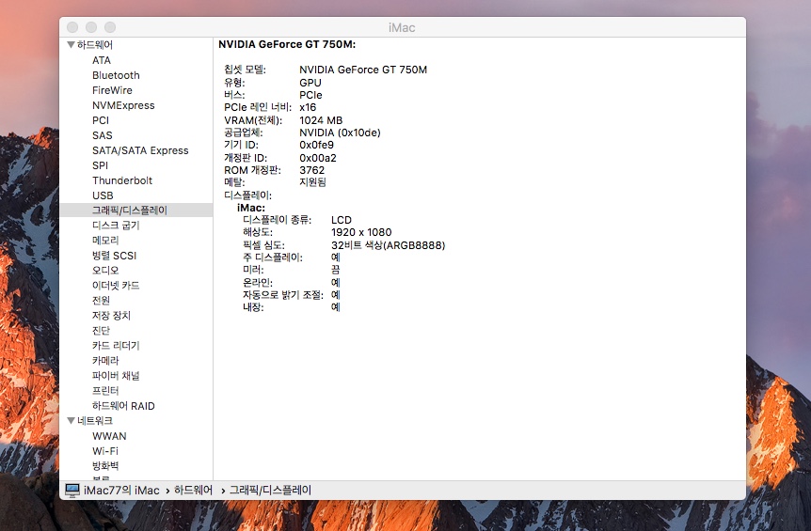Click 하드웨어 in the bottom path bar
Image resolution: width=811 pixels, height=531 pixels.
point(195,490)
